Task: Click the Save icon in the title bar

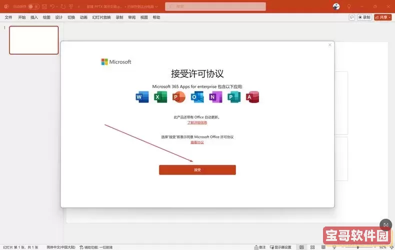Action: tap(44, 6)
